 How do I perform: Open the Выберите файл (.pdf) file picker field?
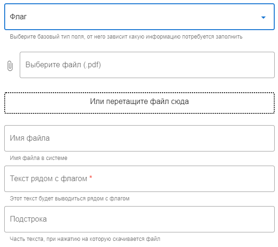click(147, 65)
